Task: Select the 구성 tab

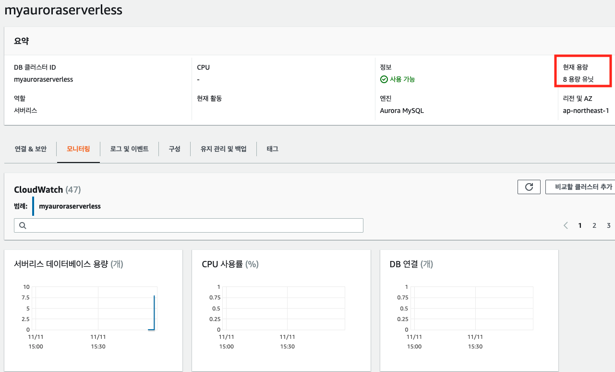Action: (x=174, y=149)
